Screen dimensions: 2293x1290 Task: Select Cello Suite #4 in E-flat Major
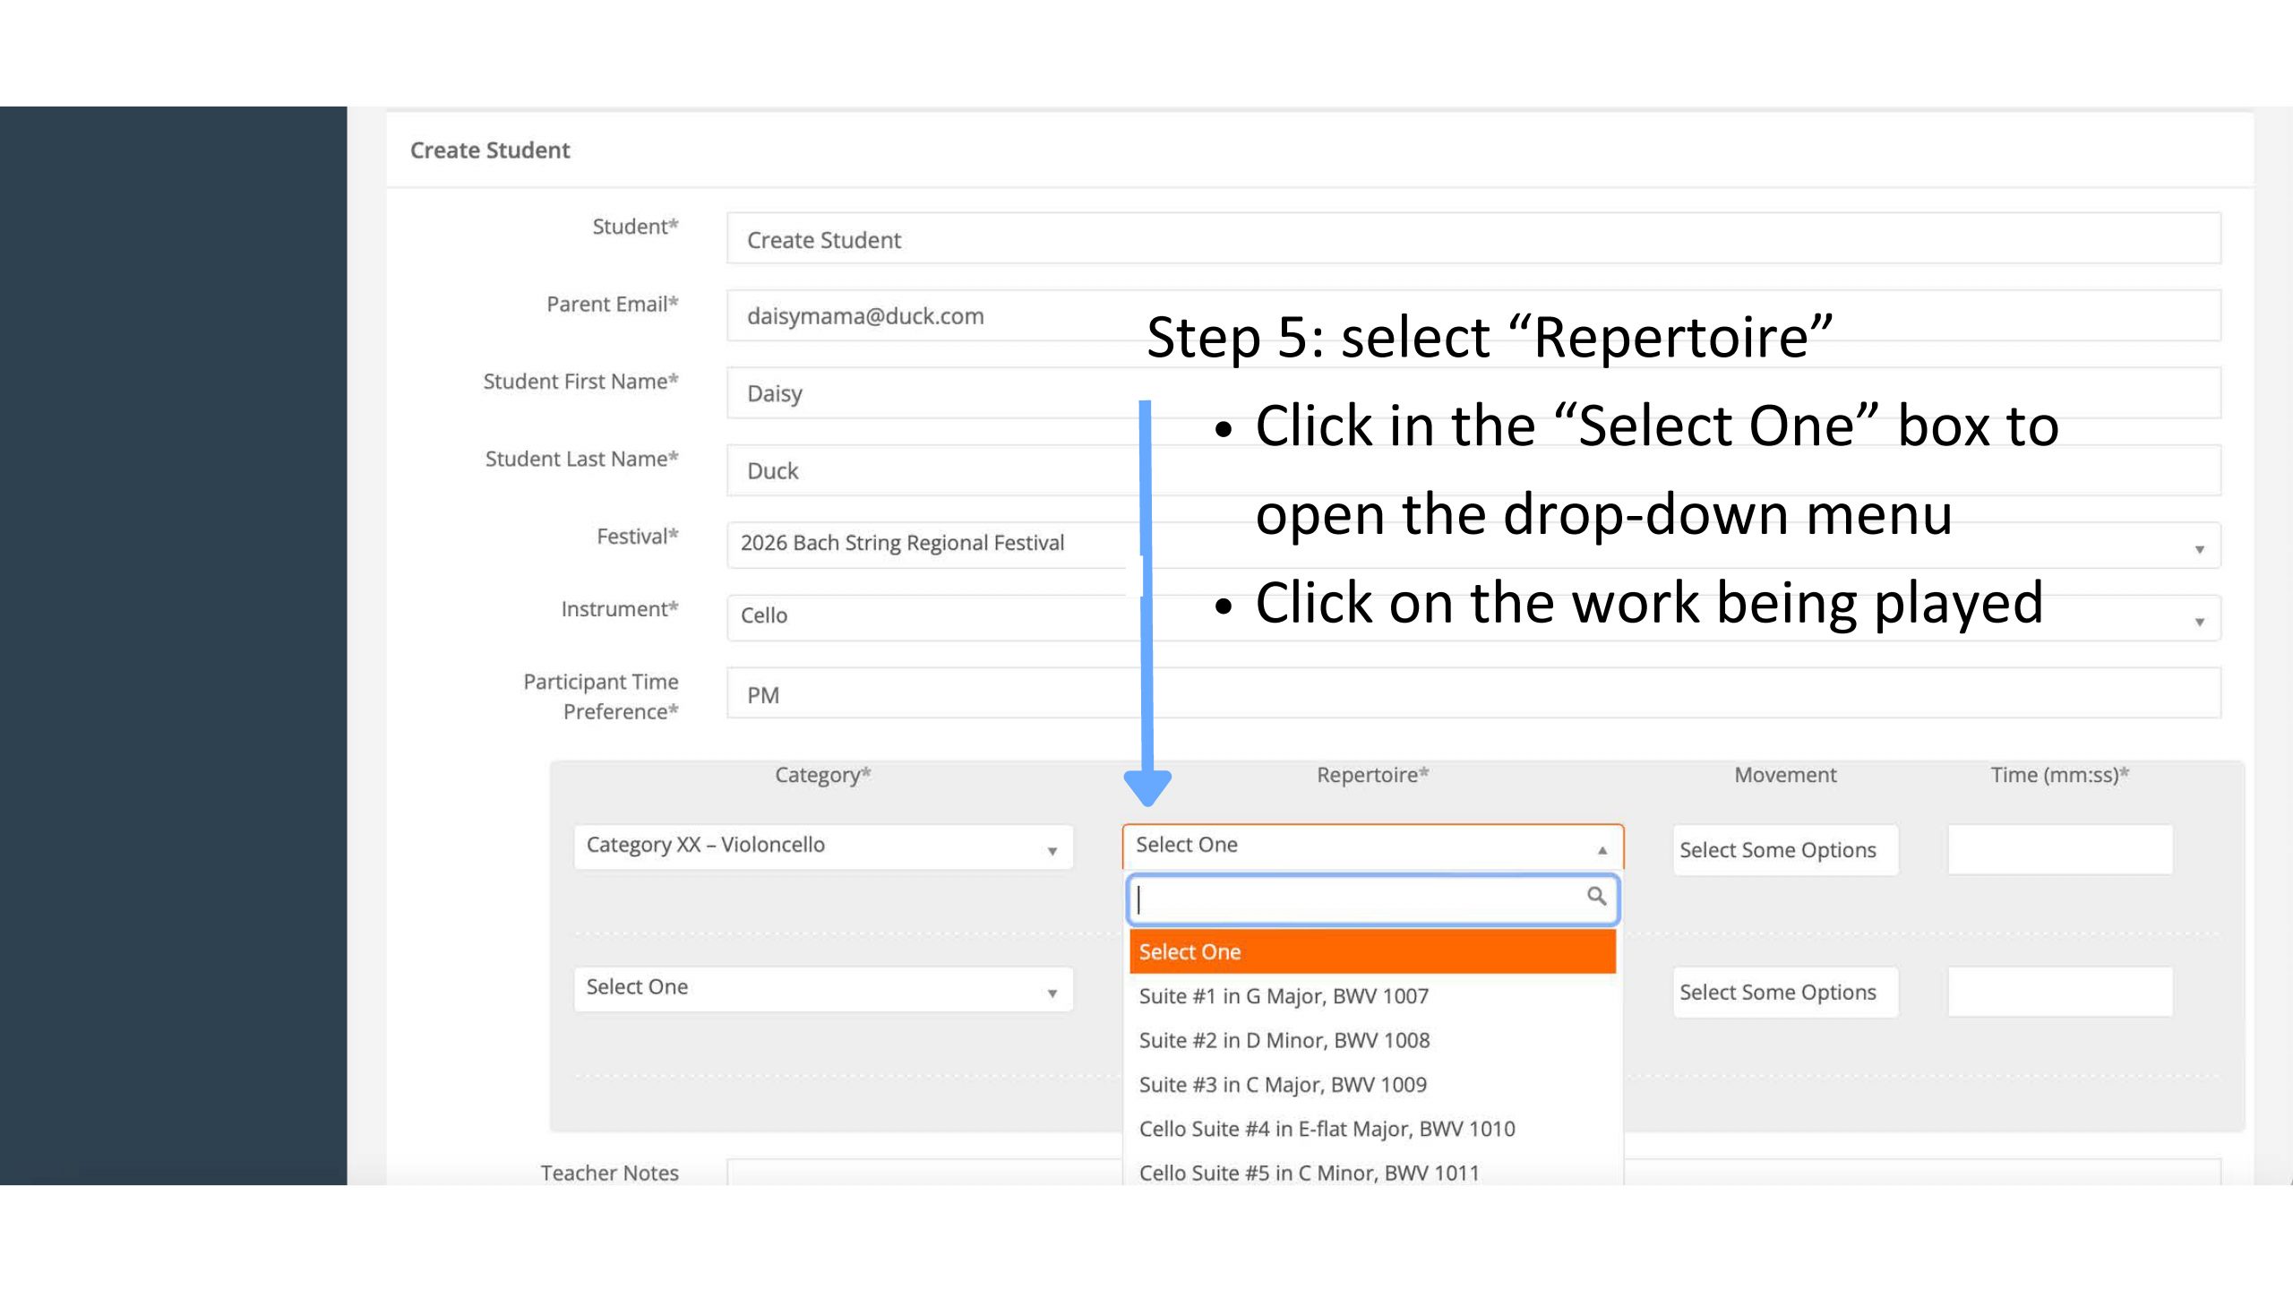[x=1327, y=1129]
